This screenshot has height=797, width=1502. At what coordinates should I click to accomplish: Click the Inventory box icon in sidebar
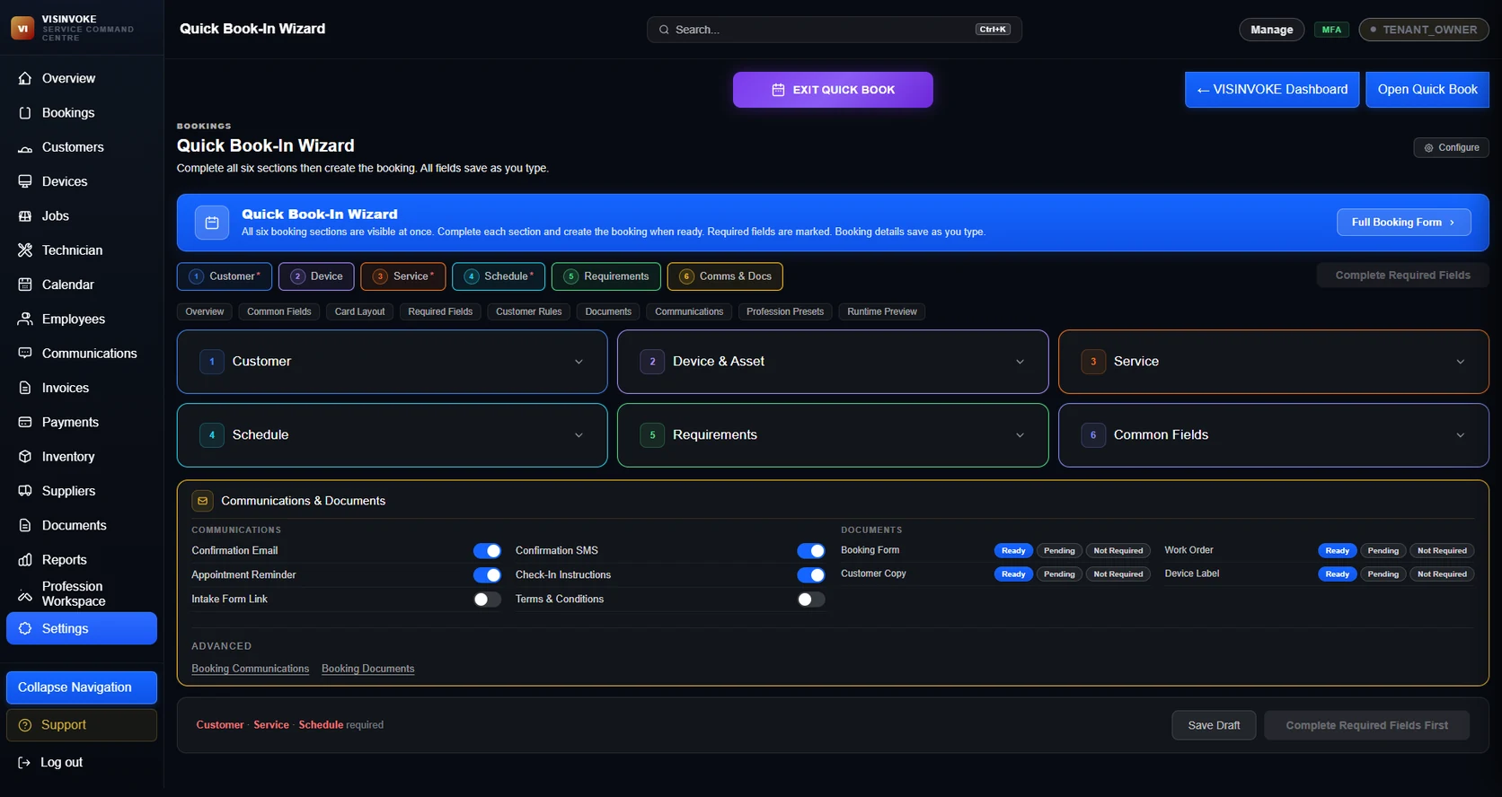tap(25, 457)
